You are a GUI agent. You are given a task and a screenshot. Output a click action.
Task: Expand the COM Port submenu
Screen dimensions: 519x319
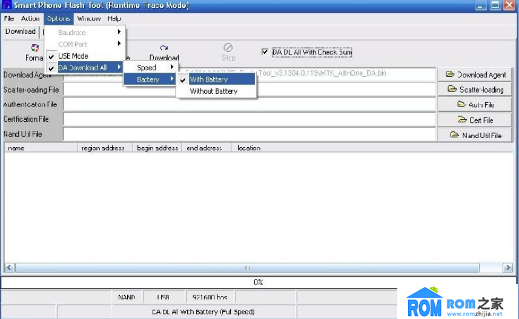[85, 44]
